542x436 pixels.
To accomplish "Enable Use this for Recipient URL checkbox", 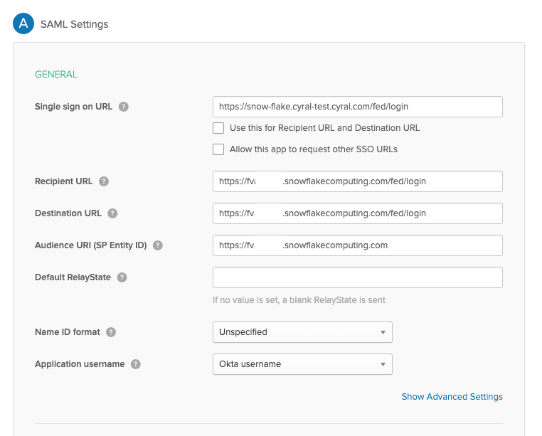I will (219, 128).
